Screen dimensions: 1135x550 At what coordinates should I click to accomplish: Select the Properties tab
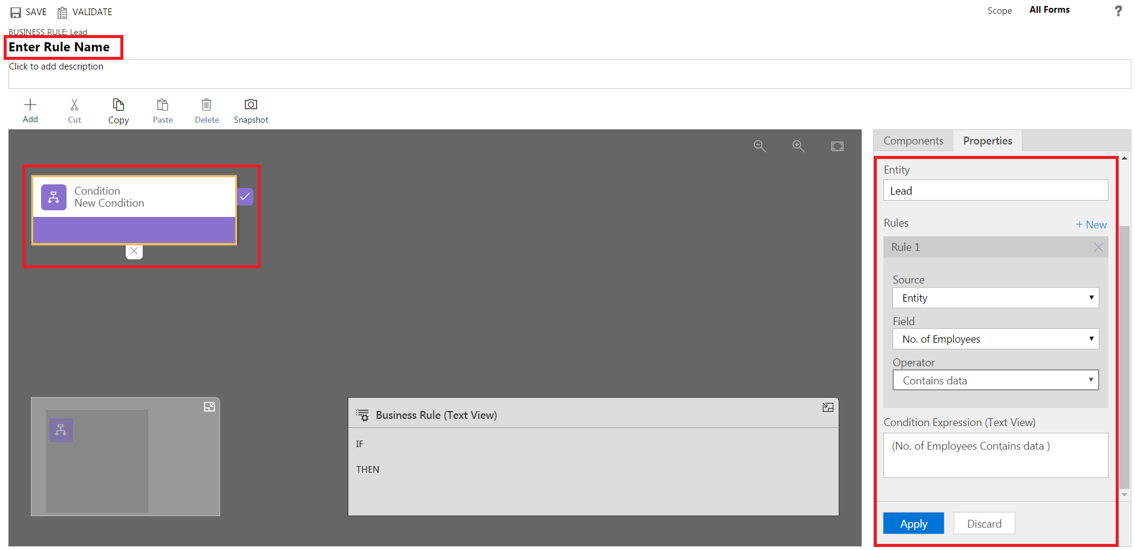987,141
